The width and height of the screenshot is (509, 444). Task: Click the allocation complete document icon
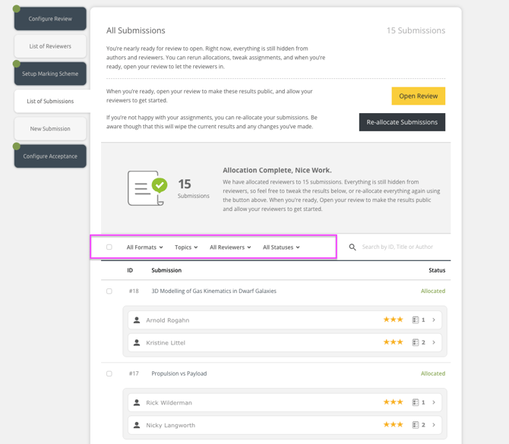[146, 187]
